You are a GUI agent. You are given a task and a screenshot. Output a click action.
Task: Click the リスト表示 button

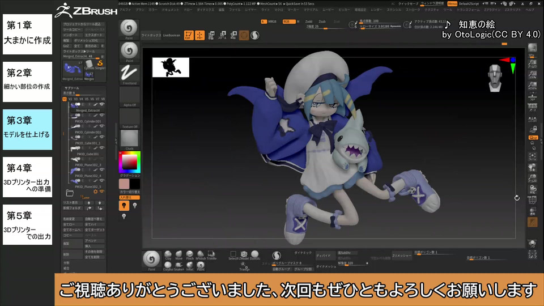[72, 203]
